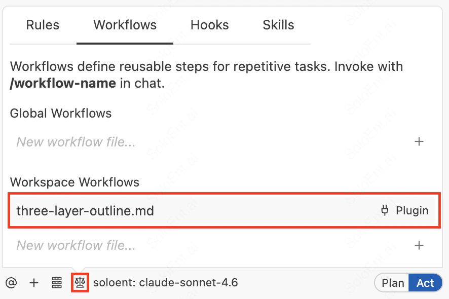
Task: Click the plug icon on the Plugin badge
Action: coord(384,210)
